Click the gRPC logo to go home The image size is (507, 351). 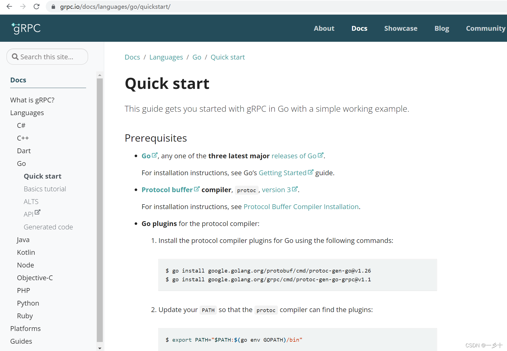point(26,28)
